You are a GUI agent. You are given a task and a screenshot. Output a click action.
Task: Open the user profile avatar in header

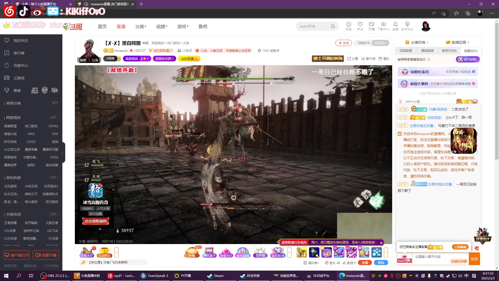[426, 26]
